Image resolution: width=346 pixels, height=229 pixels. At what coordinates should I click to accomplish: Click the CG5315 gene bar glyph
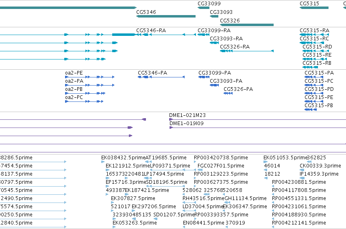[314, 8]
